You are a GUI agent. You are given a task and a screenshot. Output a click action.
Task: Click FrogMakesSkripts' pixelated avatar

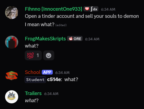pos(12,42)
